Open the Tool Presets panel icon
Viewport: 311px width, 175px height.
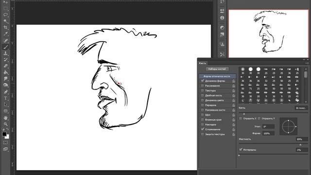222,54
